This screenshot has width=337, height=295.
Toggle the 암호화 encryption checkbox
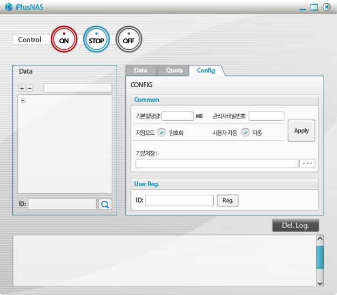pyautogui.click(x=161, y=133)
